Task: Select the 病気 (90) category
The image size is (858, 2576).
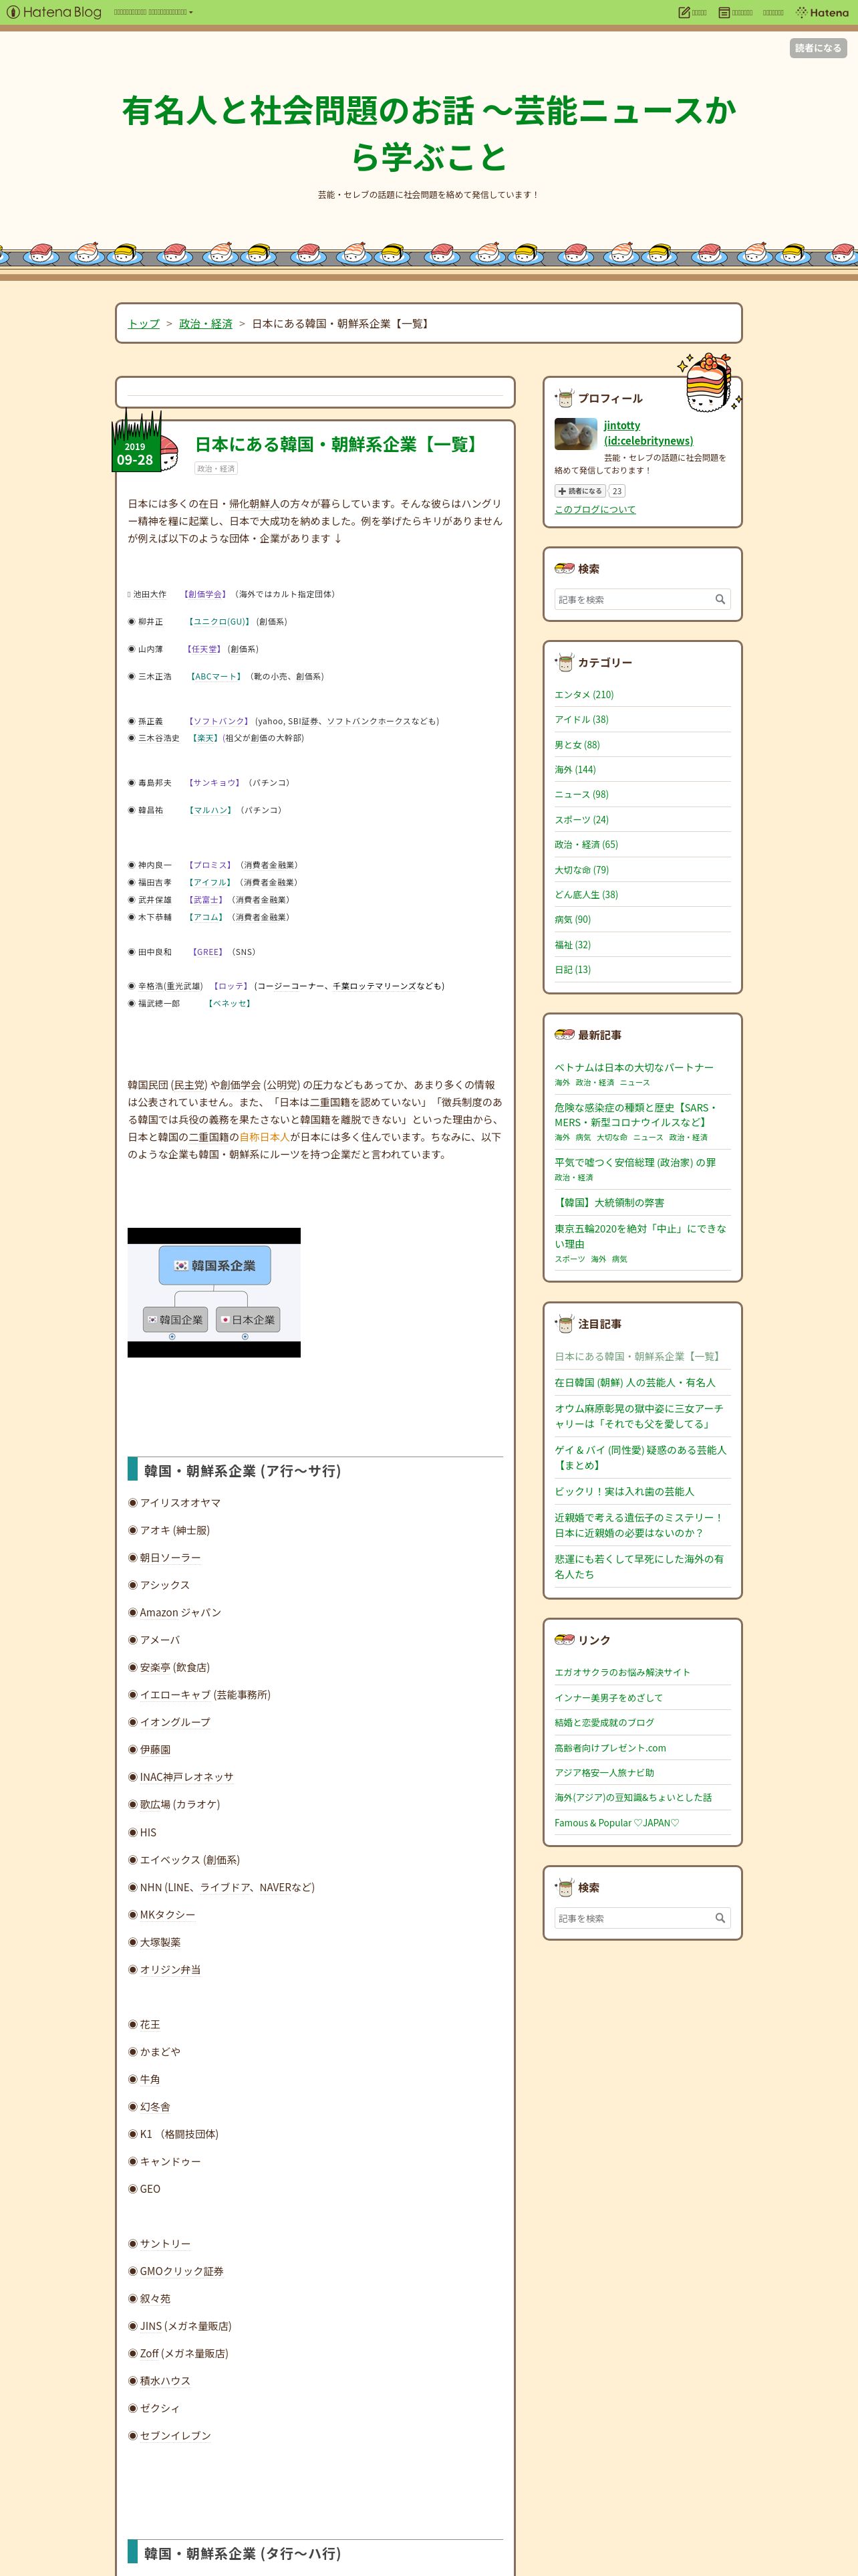Action: tap(572, 919)
